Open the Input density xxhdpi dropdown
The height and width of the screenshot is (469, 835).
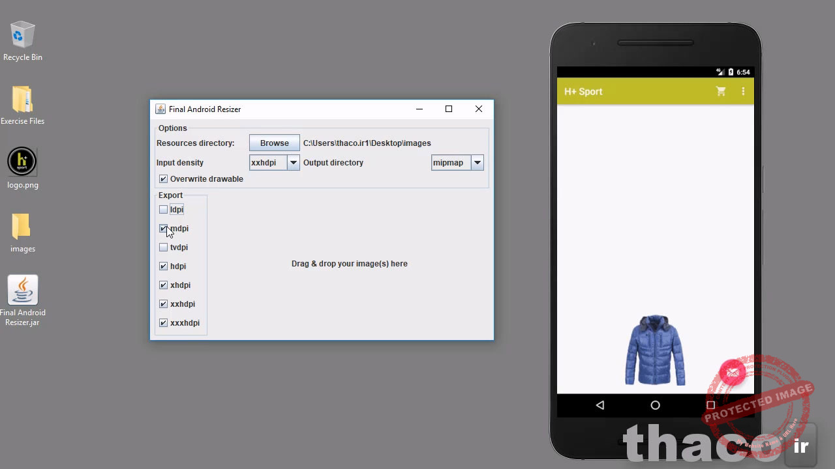(x=293, y=162)
